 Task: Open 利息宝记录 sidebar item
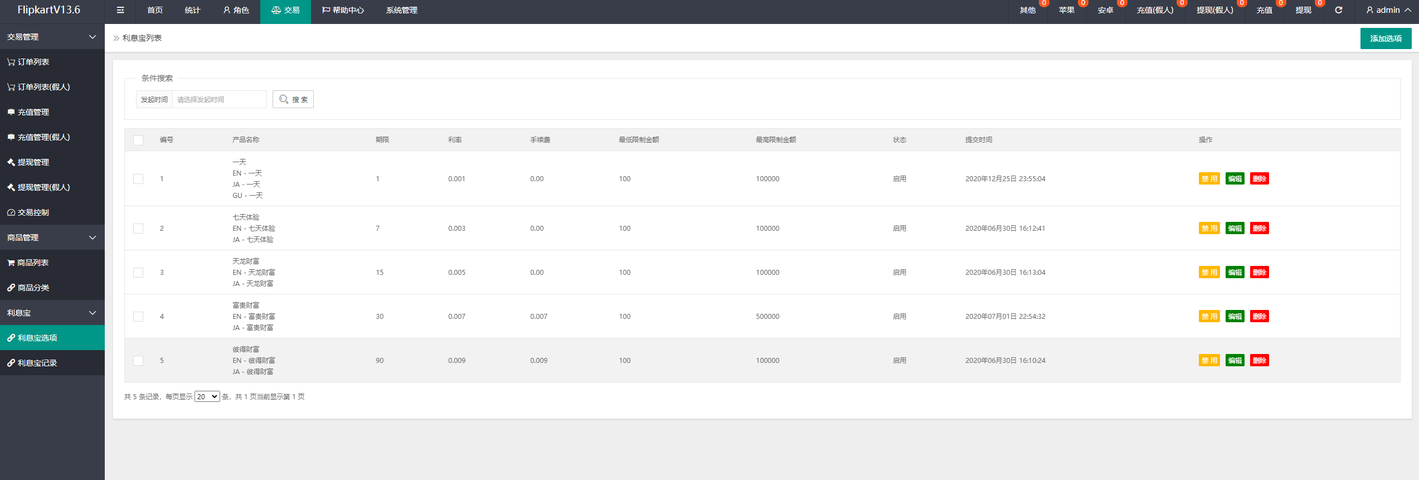pos(52,363)
